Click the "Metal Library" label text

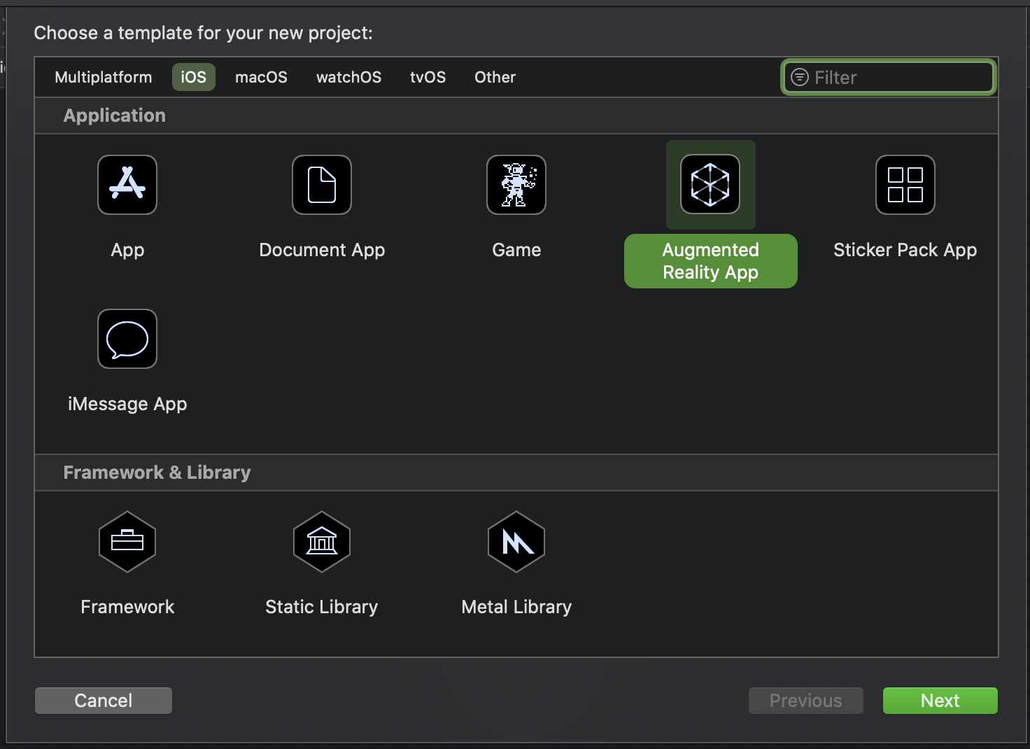(x=516, y=607)
